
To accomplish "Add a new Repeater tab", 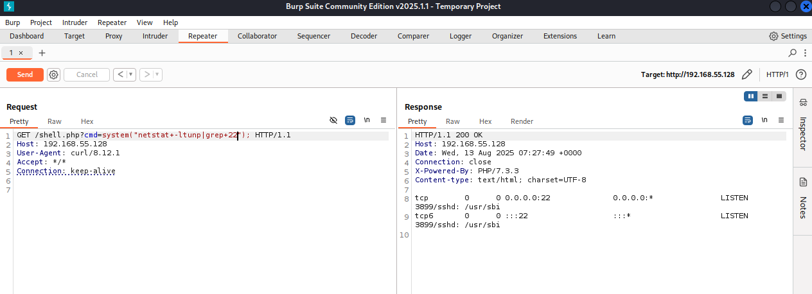I will pos(42,53).
